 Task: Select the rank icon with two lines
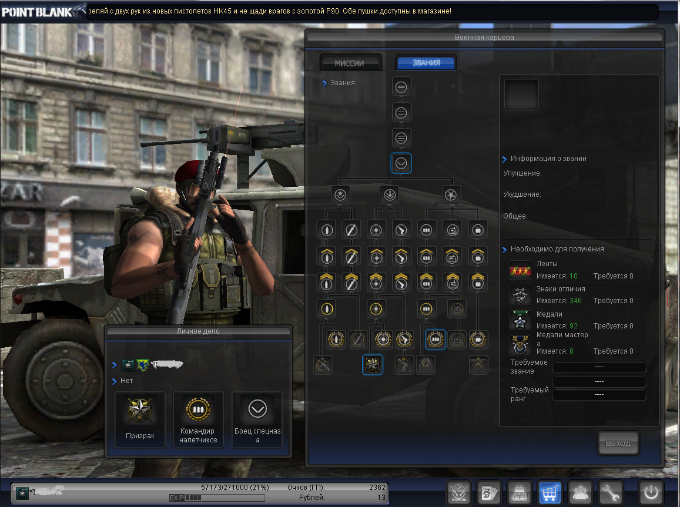click(x=401, y=113)
